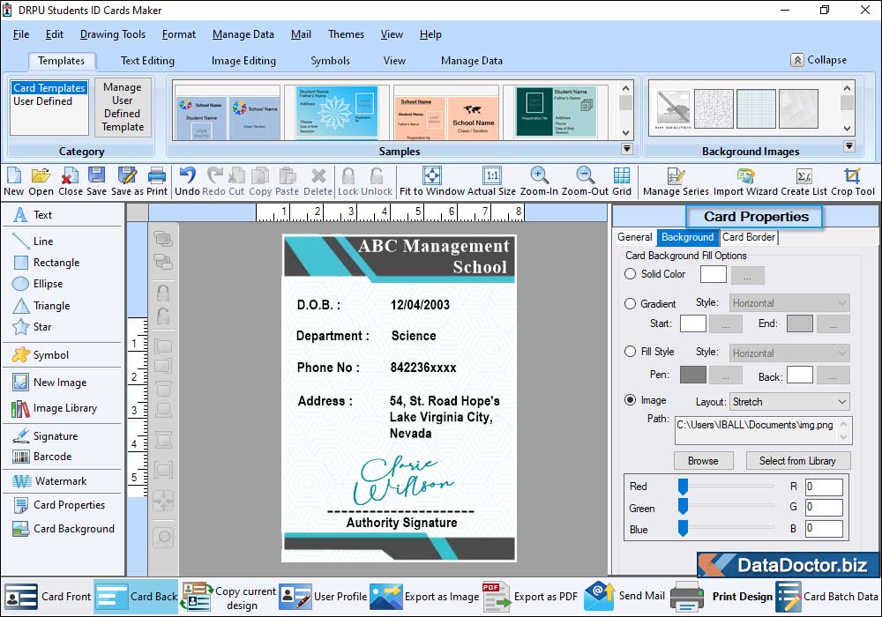The image size is (882, 617).
Task: Collapse the ribbon with Collapse button
Action: pyautogui.click(x=819, y=60)
